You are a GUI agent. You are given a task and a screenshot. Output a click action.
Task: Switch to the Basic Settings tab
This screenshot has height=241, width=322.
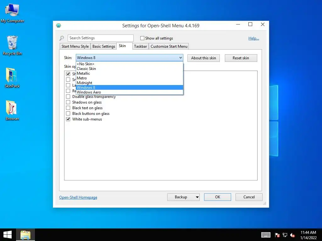pos(104,46)
